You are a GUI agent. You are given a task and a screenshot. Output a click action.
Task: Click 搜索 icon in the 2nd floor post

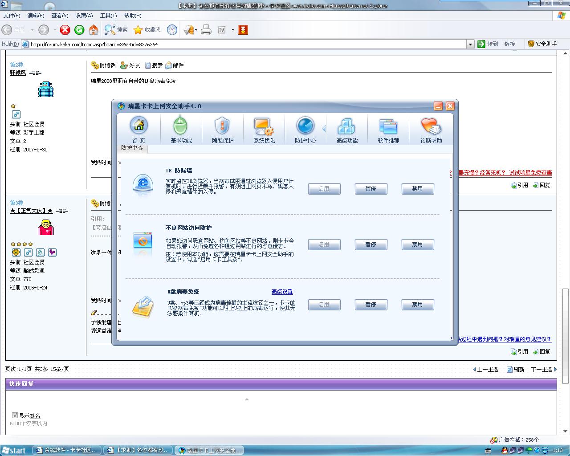(x=154, y=65)
